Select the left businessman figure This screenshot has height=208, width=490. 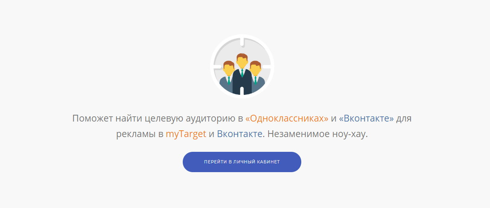coord(227,76)
